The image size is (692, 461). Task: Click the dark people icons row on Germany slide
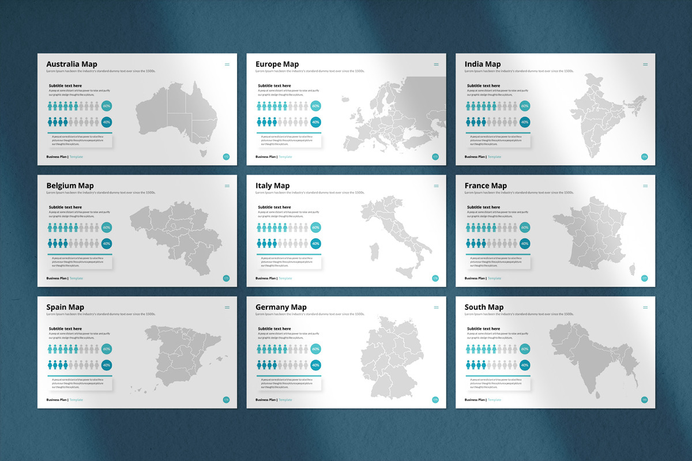click(283, 365)
